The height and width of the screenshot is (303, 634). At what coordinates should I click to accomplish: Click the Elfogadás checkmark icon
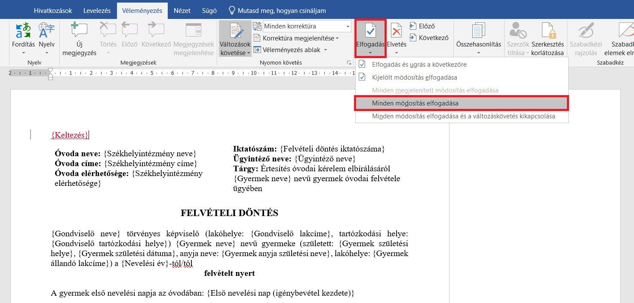[370, 31]
